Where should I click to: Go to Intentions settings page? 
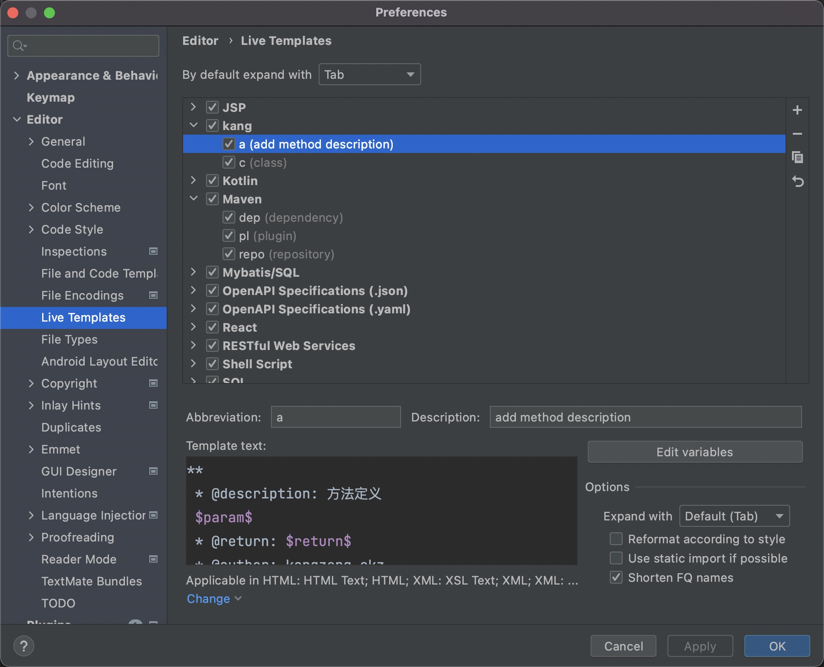point(69,493)
